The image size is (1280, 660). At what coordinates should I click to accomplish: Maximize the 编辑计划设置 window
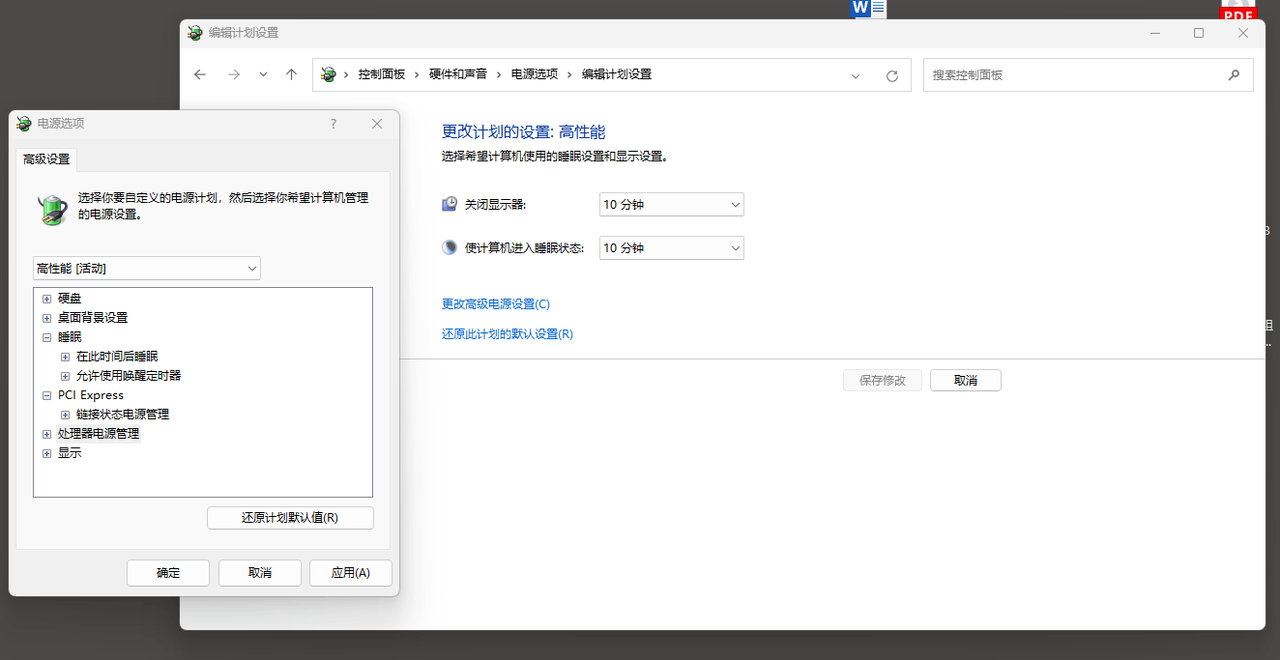click(1199, 33)
